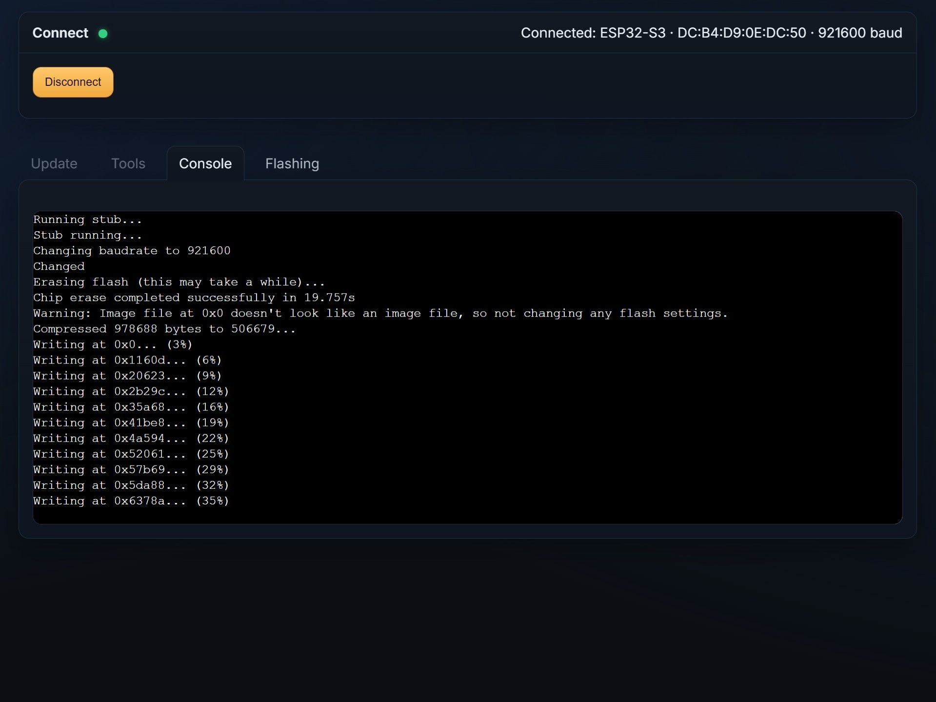The image size is (936, 702).
Task: Click the 'Compressed 978688 bytes' log line
Action: pyautogui.click(x=164, y=328)
